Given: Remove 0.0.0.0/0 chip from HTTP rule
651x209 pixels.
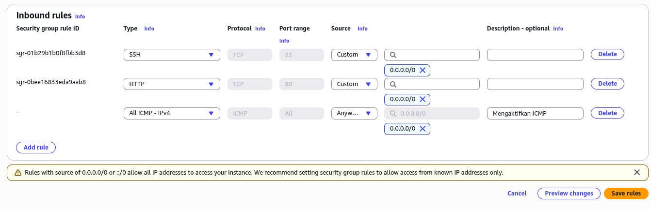Looking at the screenshot, I should pos(422,99).
